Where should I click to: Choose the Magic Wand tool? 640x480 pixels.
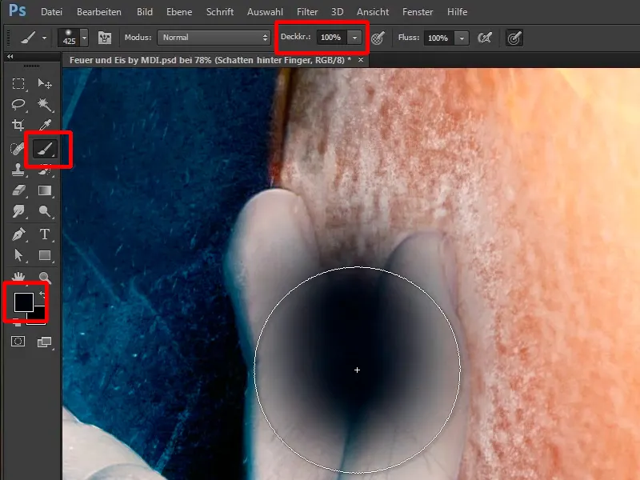click(x=45, y=105)
